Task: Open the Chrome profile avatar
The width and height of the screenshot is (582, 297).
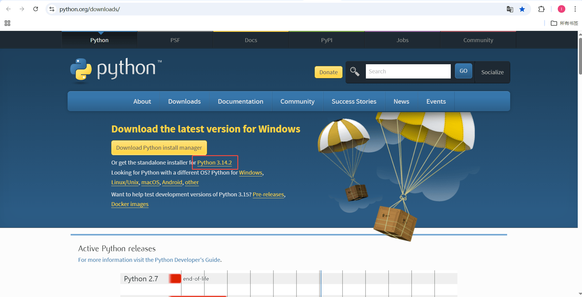Action: (561, 9)
